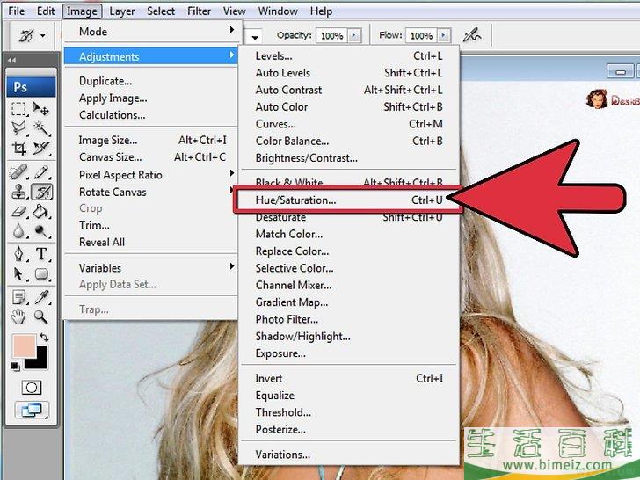This screenshot has height=480, width=640.
Task: Select the Path Selection tool
Action: coord(18,273)
